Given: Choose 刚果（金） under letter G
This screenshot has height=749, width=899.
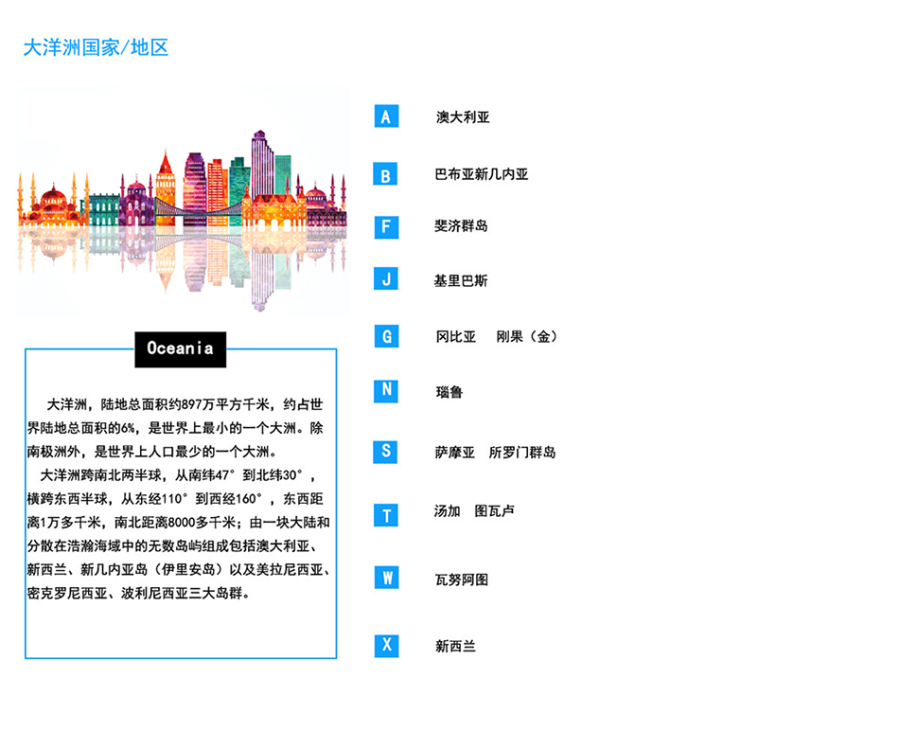Looking at the screenshot, I should click(526, 337).
